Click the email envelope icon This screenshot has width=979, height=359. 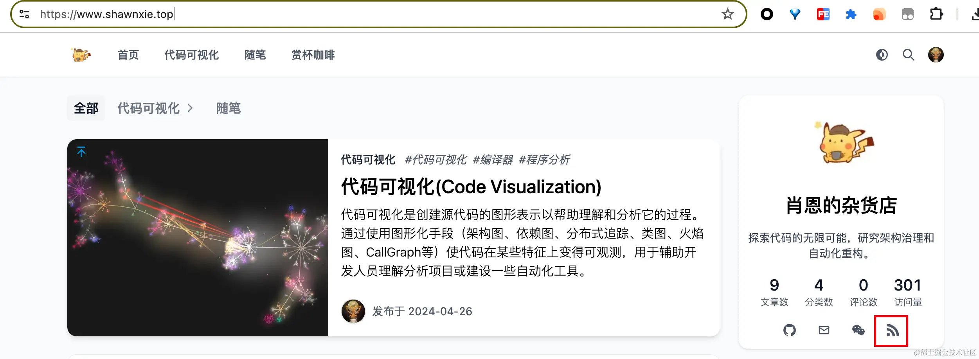coord(824,330)
